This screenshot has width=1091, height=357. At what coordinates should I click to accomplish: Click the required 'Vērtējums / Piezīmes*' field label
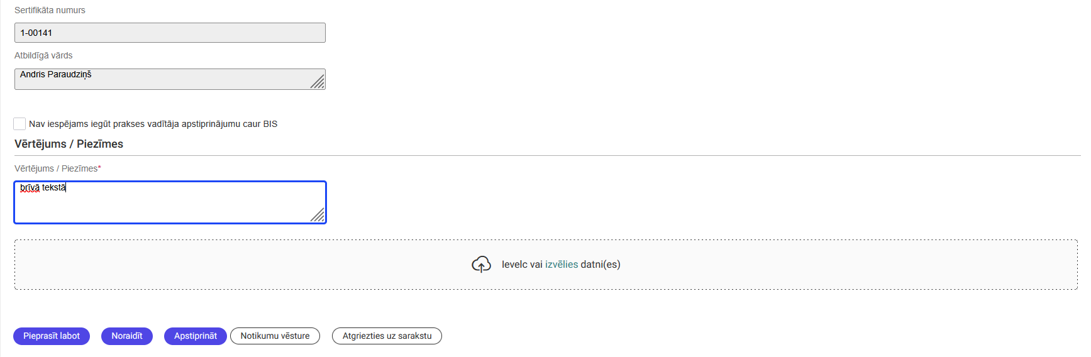coord(57,168)
